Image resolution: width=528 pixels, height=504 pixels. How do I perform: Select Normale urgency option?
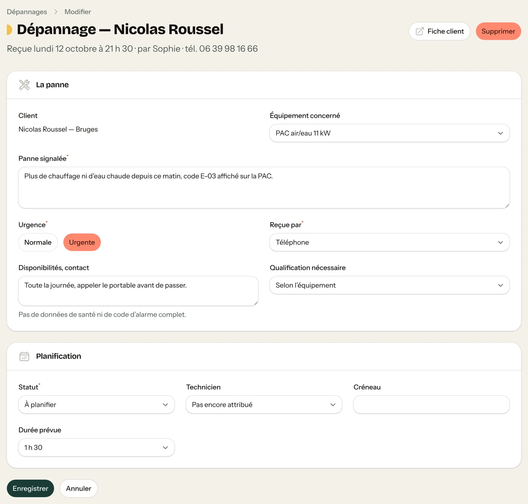(38, 242)
